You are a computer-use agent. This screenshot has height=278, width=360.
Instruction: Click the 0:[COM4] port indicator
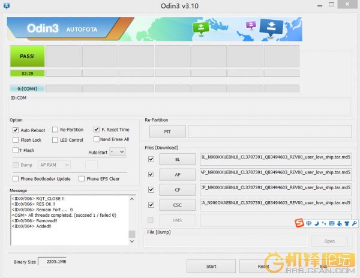click(x=28, y=89)
